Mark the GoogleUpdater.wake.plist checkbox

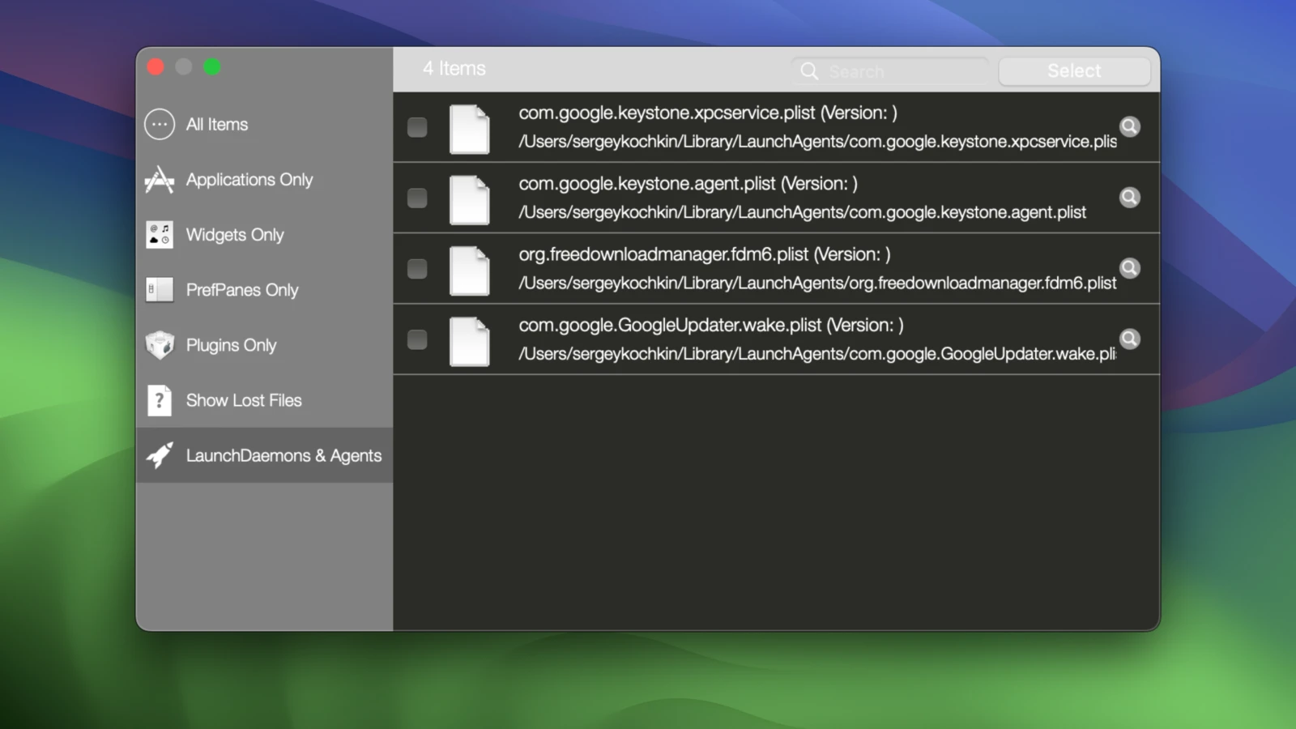pos(417,339)
